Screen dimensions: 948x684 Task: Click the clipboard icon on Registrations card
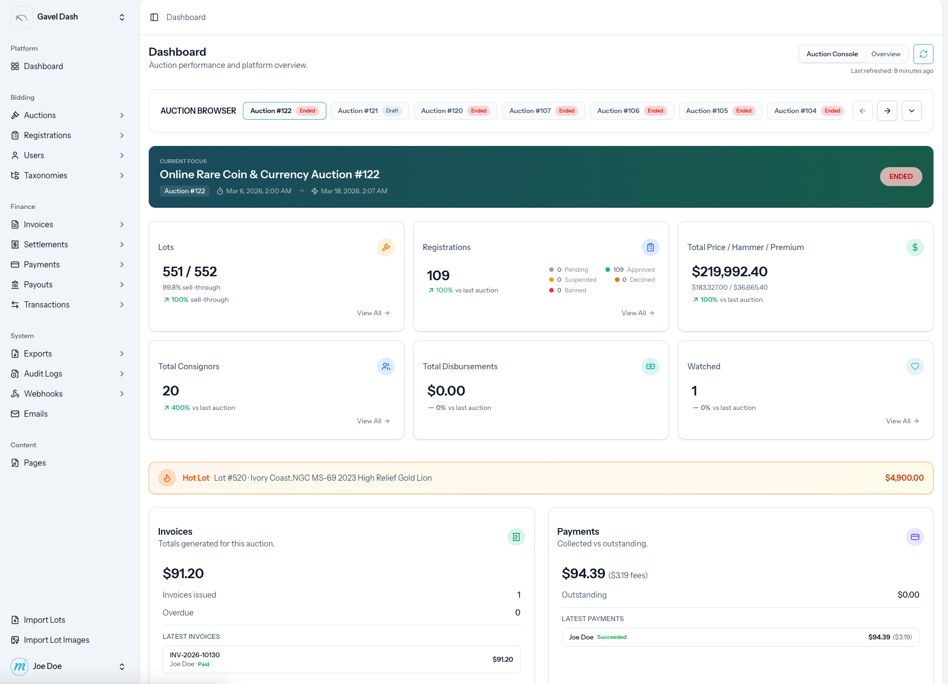point(650,247)
